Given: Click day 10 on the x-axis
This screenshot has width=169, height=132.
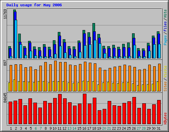Looking at the screenshot, I should tap(54, 128).
